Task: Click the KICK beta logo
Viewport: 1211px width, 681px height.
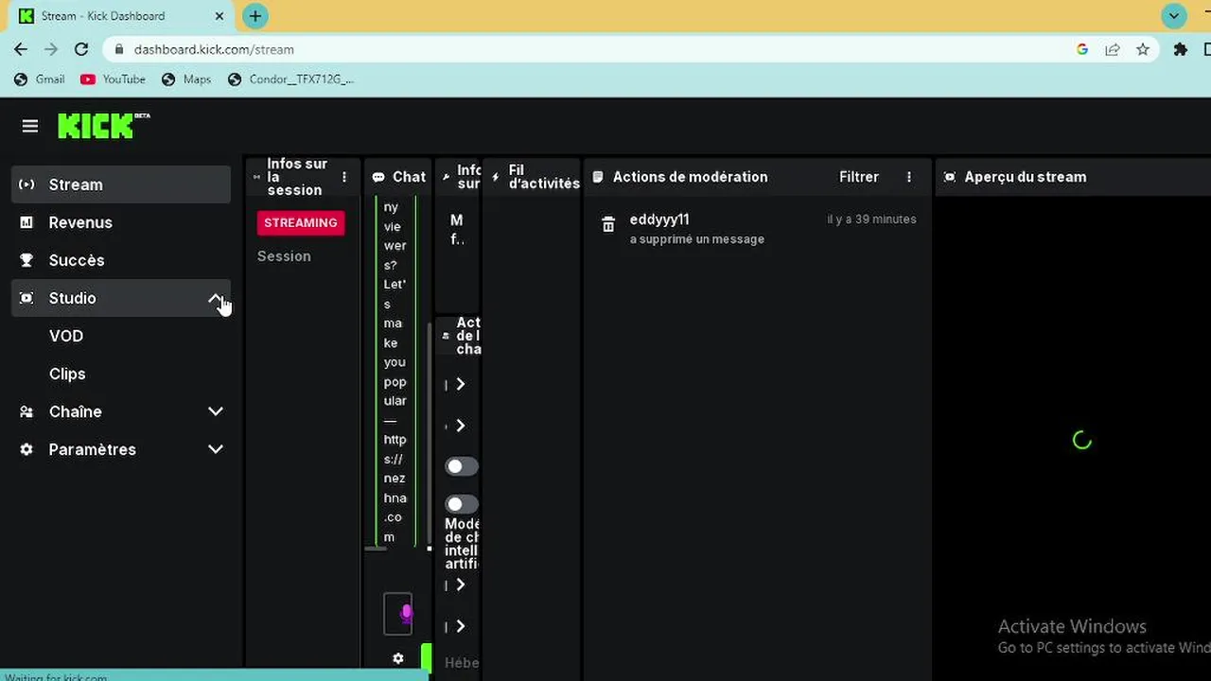Action: 103,126
